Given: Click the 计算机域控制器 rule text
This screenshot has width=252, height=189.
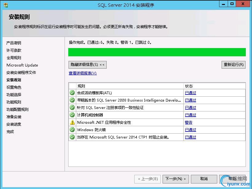Looking at the screenshot, I should [x=90, y=115].
